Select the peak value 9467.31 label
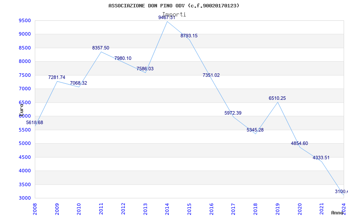This screenshot has height=217, width=348. coord(167,17)
